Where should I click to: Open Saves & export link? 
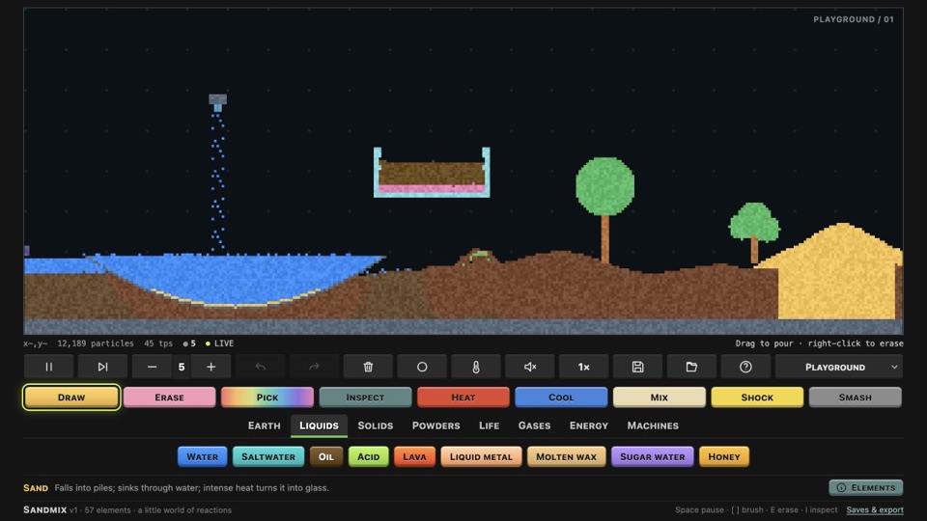(875, 509)
